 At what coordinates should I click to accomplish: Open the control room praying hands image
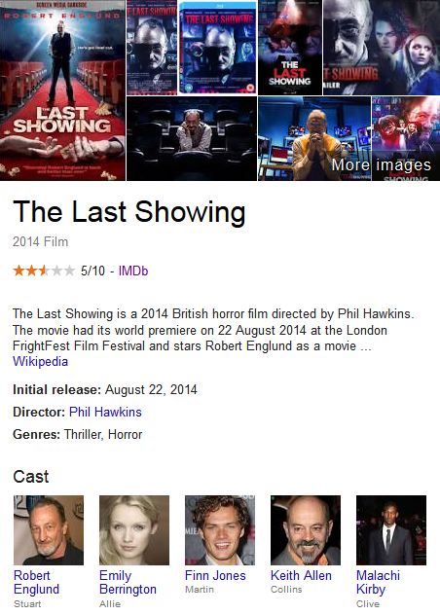pyautogui.click(x=314, y=138)
